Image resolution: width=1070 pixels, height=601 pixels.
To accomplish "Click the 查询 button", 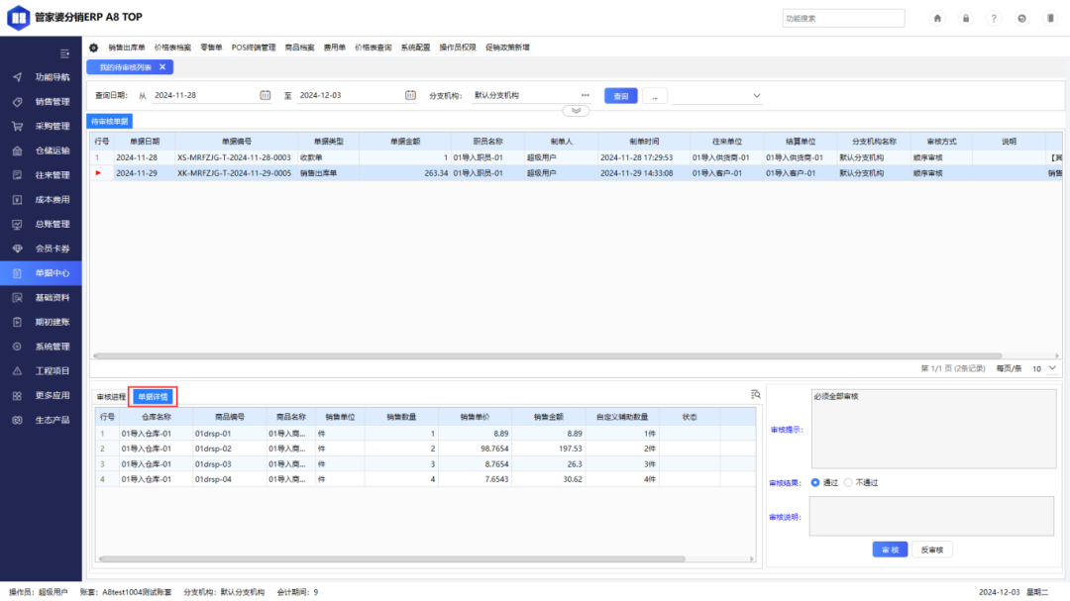I will [621, 96].
